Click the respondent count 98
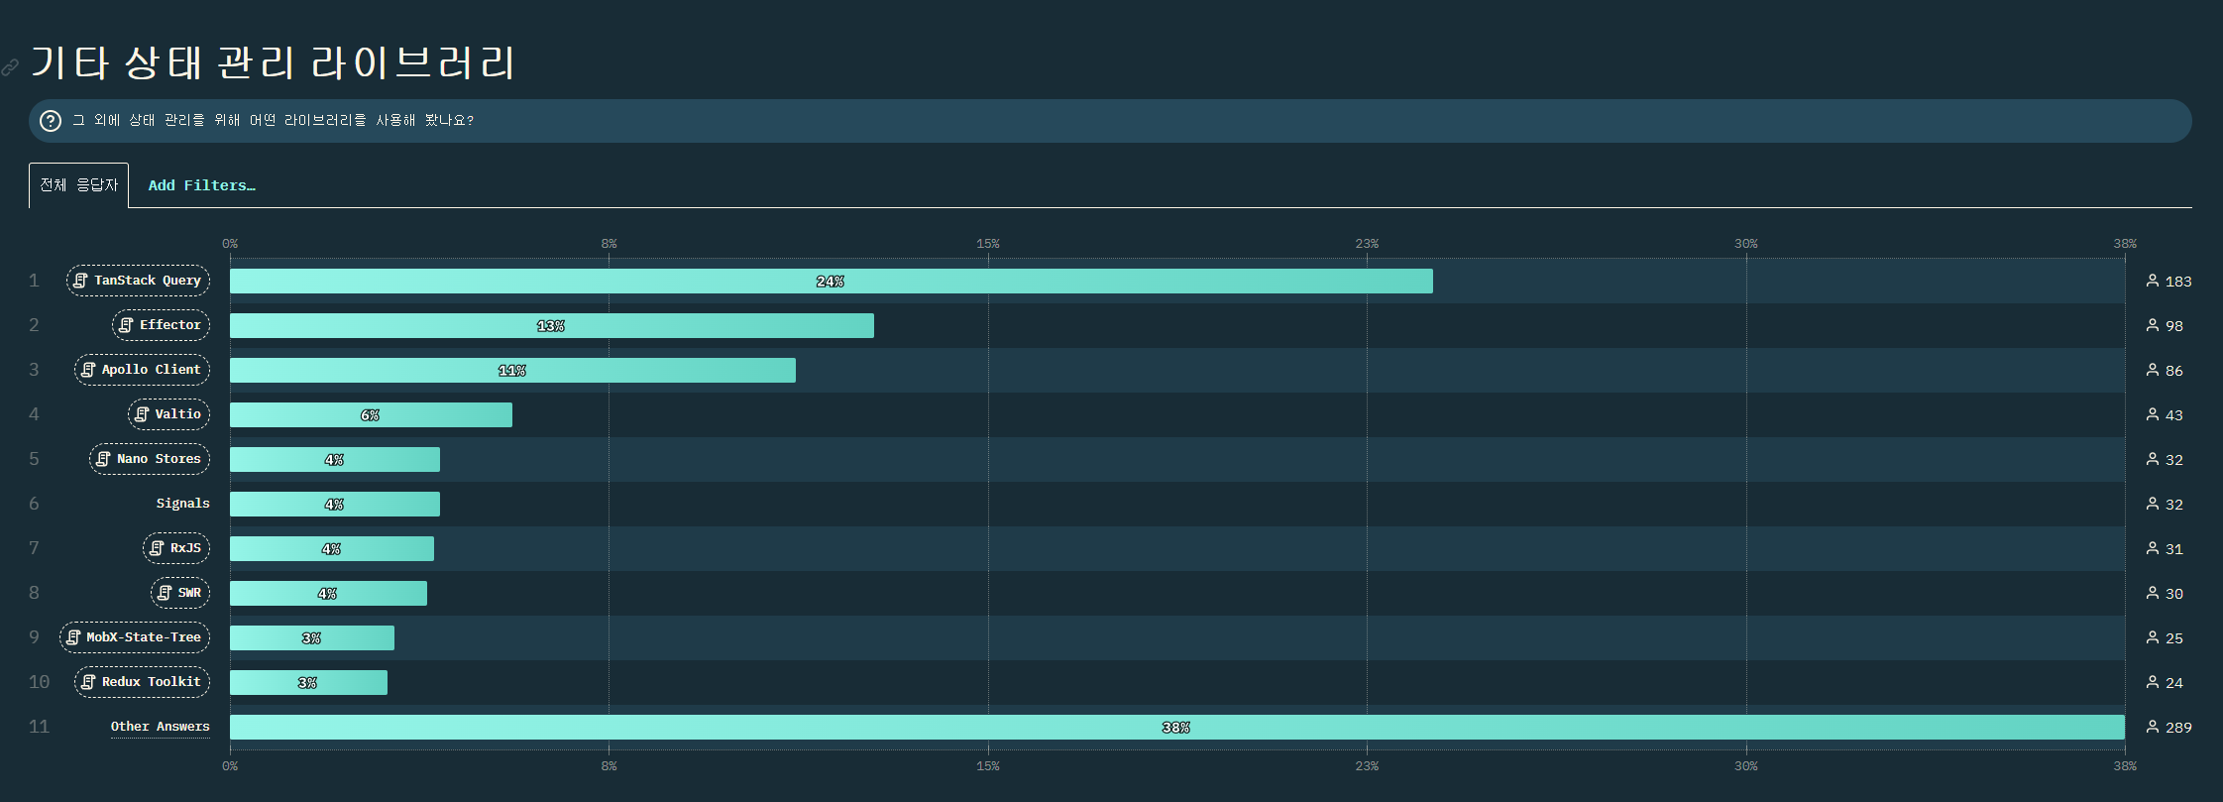This screenshot has height=802, width=2223. pyautogui.click(x=2174, y=326)
